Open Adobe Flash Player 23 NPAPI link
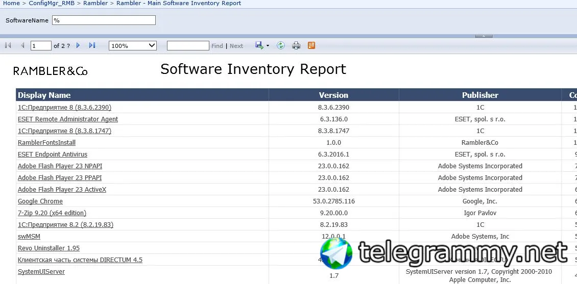 [x=60, y=166]
